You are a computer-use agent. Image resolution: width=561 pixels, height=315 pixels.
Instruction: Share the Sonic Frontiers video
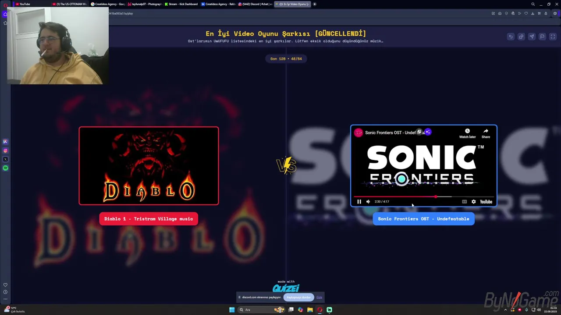[486, 133]
